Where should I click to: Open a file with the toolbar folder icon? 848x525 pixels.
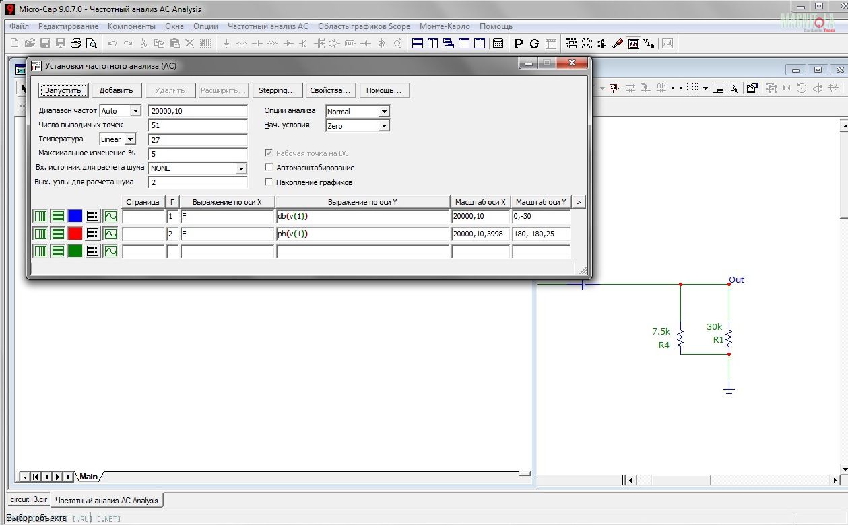[x=29, y=44]
